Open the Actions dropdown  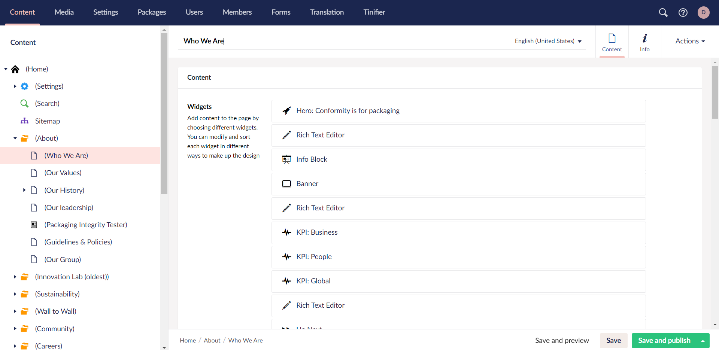pos(690,41)
